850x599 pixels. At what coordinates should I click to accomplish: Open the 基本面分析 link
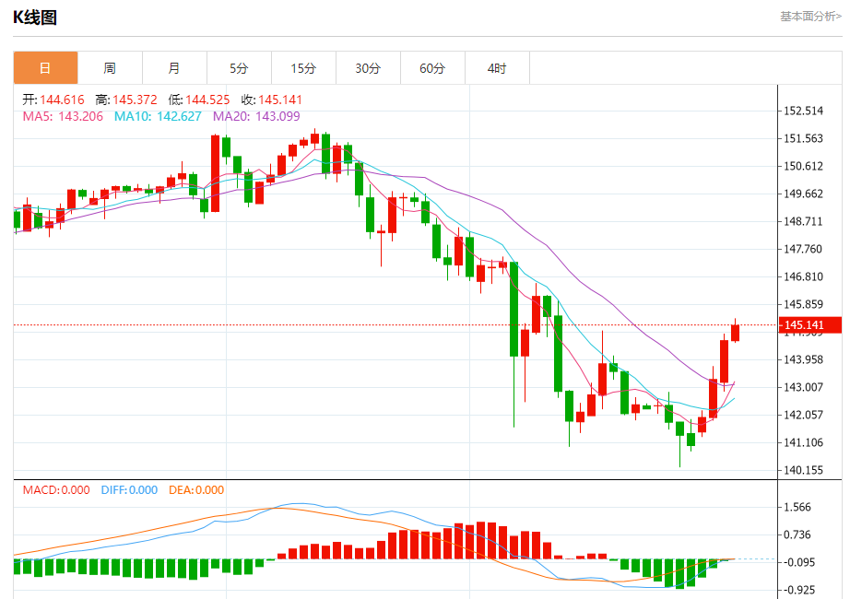(810, 17)
